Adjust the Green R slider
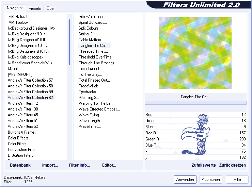This screenshot has width=252, height=187. [195, 139]
